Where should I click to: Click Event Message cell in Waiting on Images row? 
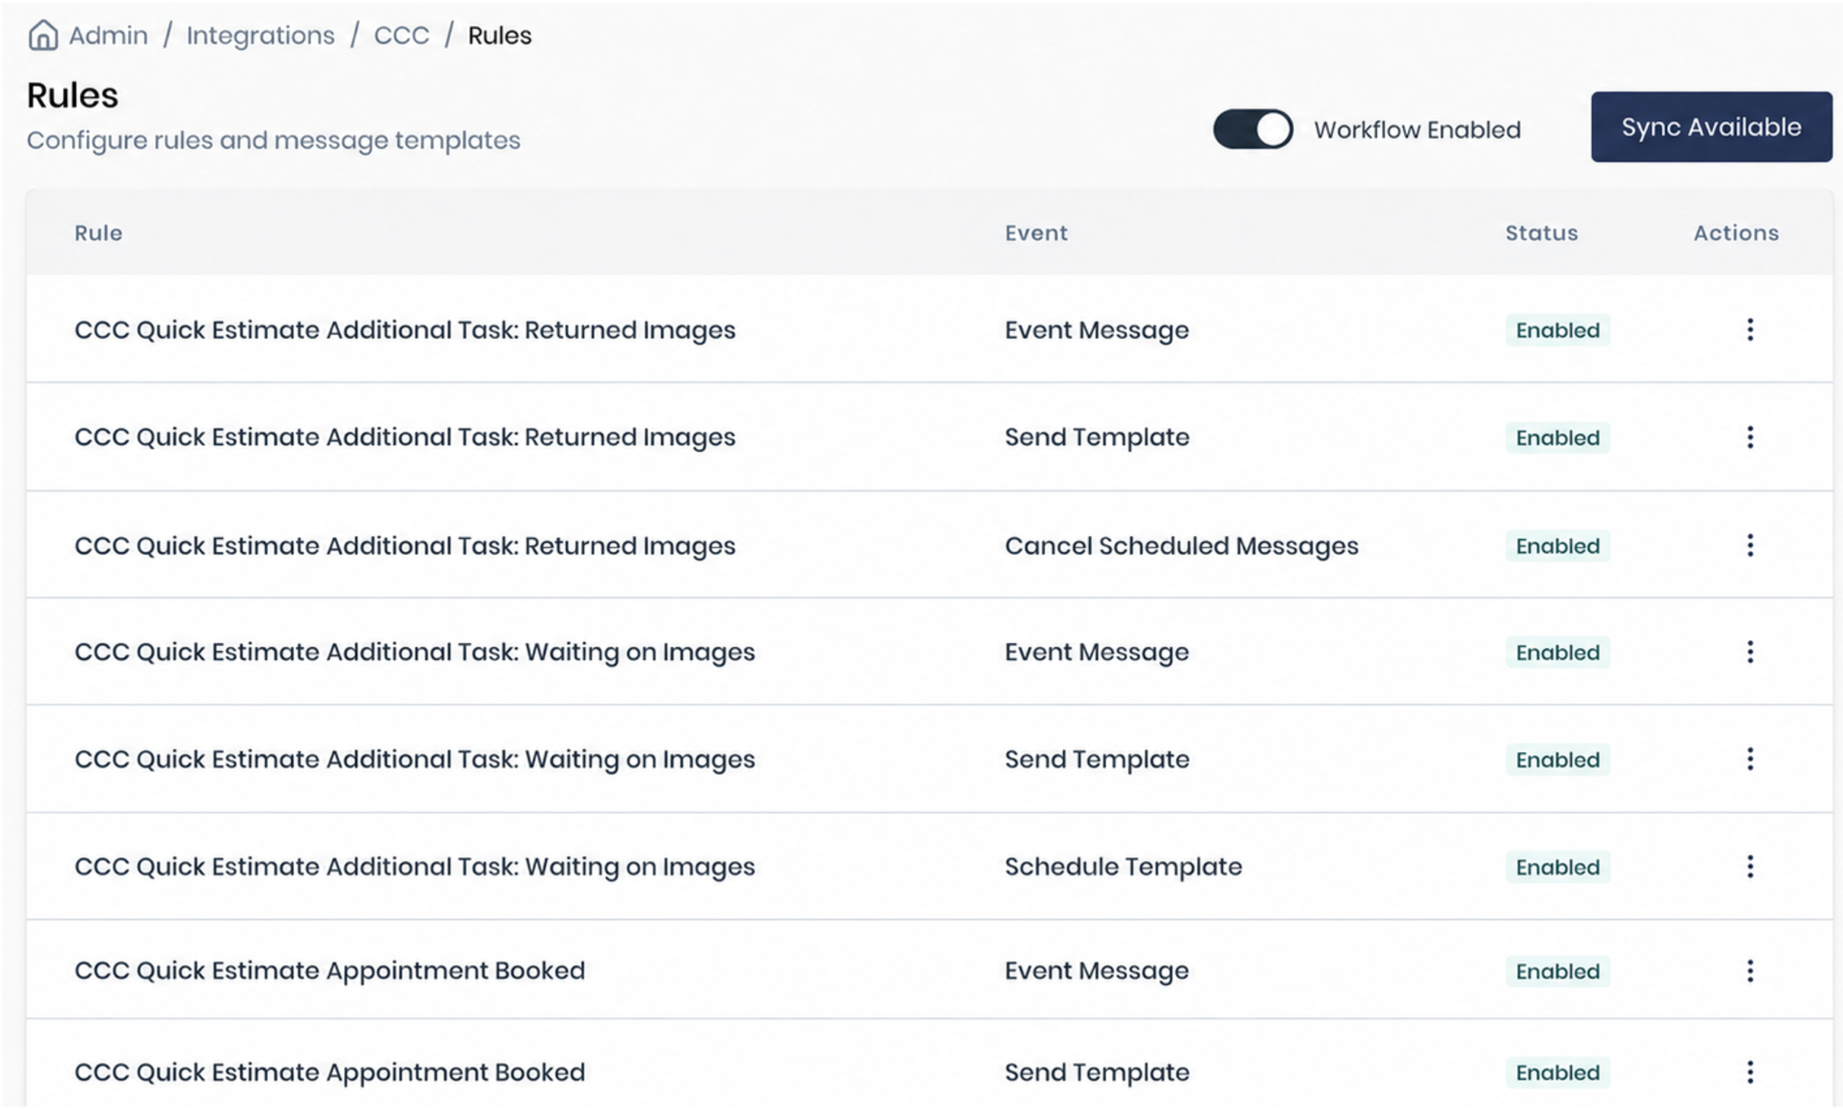point(1097,652)
